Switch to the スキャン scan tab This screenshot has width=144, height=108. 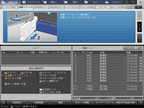113,2
